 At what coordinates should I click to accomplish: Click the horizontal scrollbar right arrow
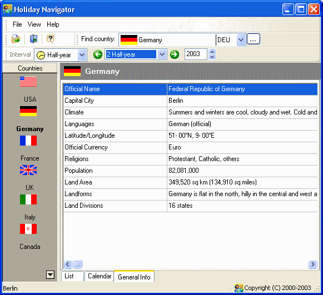312,264
